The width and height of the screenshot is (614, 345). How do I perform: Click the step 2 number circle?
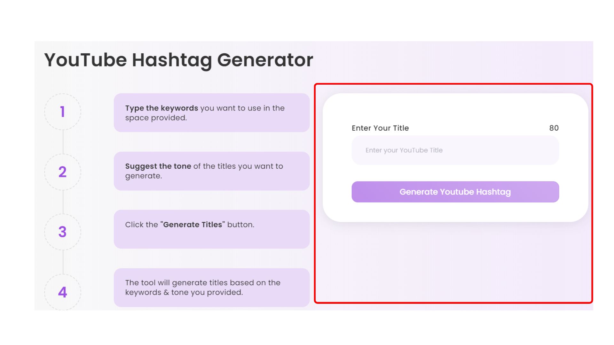click(63, 172)
